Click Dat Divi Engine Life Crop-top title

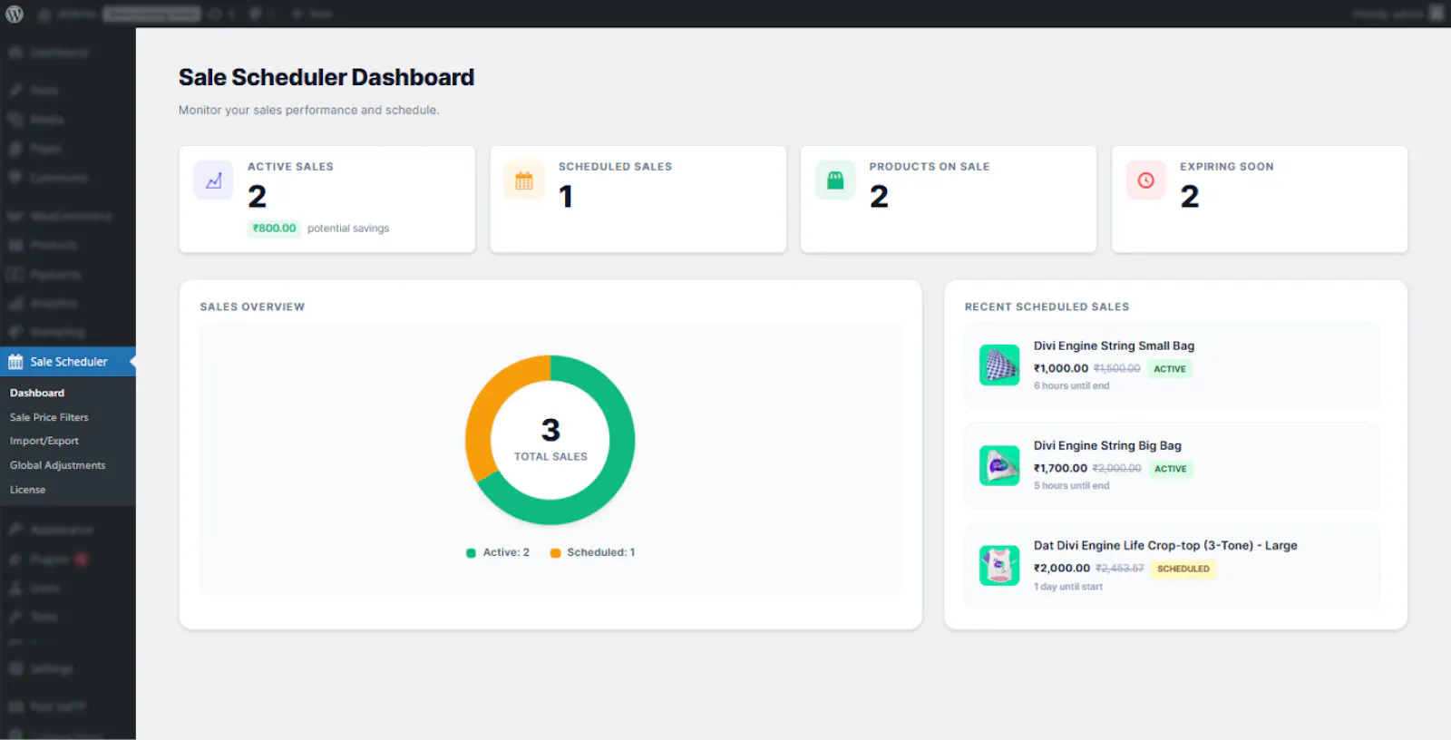(1165, 545)
